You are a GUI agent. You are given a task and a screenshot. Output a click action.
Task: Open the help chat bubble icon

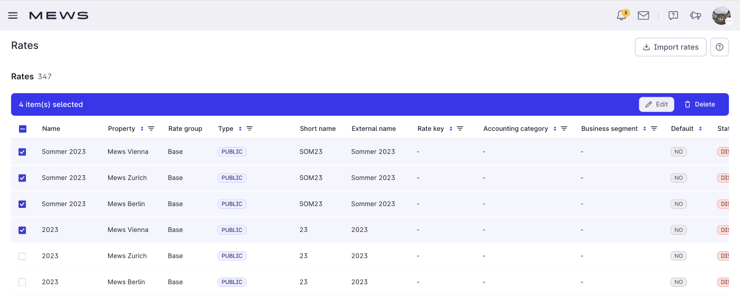click(x=673, y=16)
